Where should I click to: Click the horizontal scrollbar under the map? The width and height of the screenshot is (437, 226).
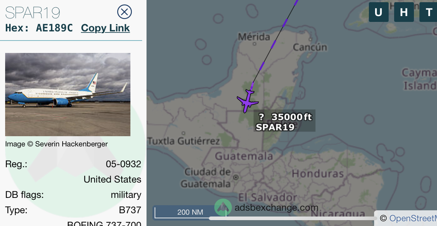[x=293, y=218]
